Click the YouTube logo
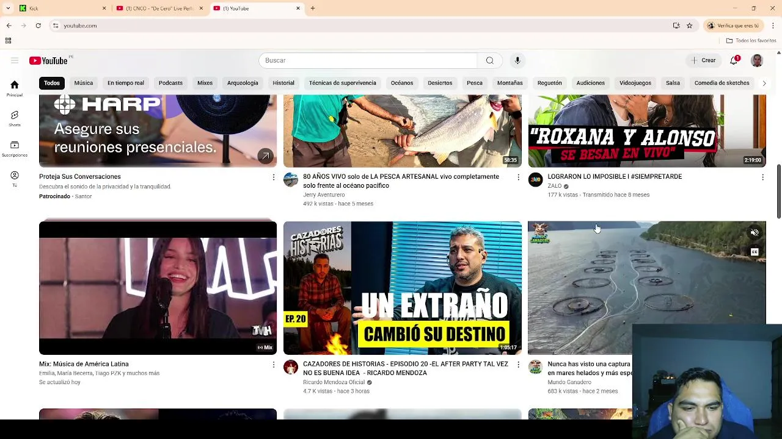Image resolution: width=782 pixels, height=439 pixels. pyautogui.click(x=48, y=60)
